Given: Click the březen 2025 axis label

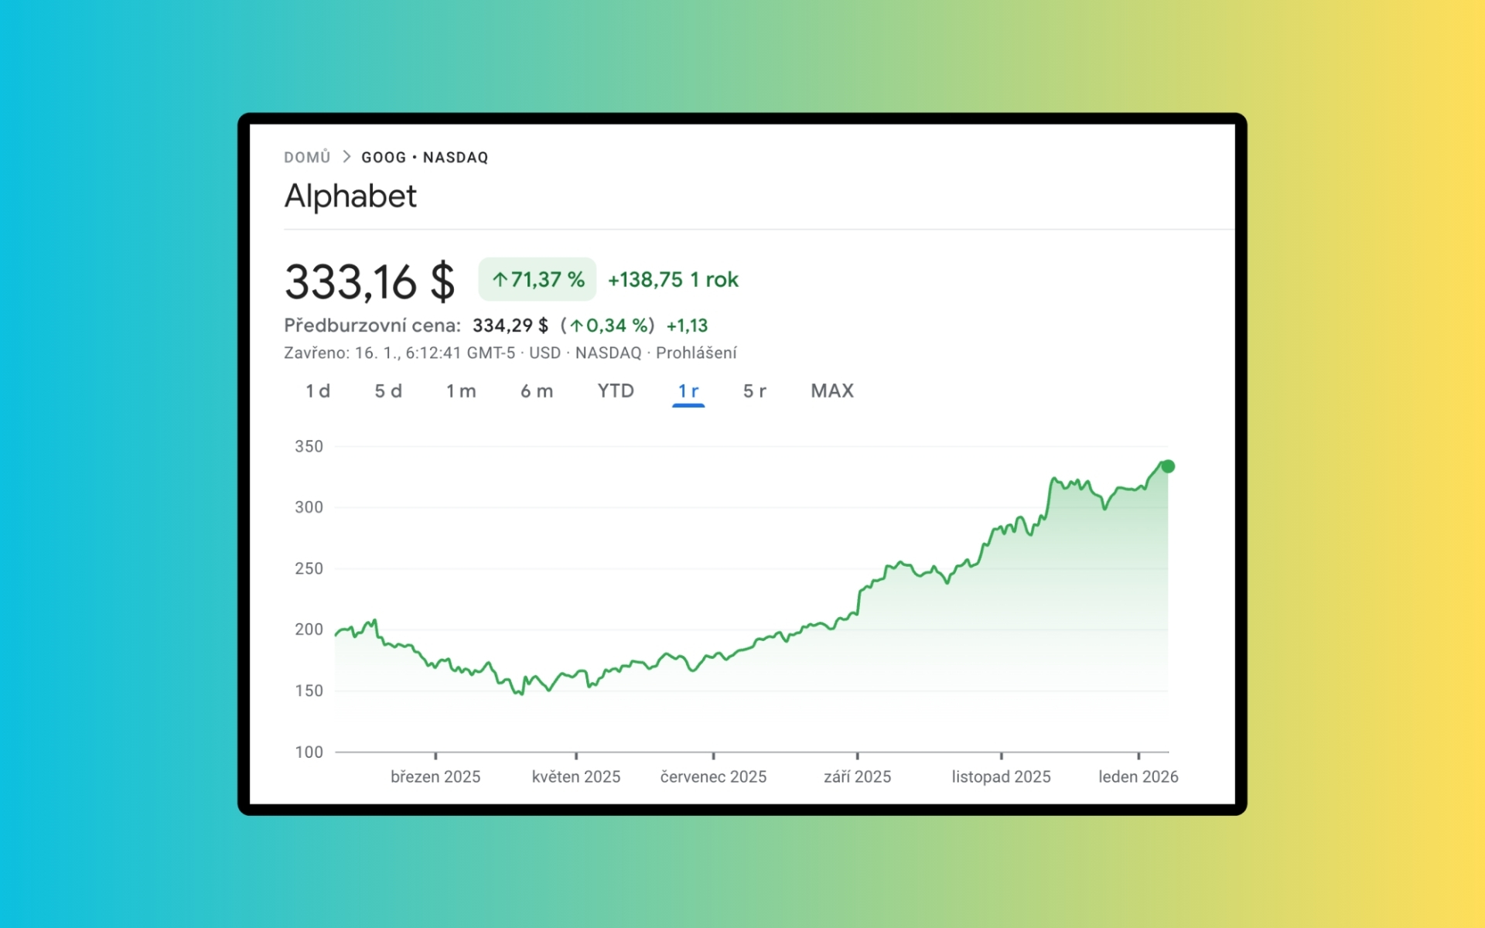Looking at the screenshot, I should (x=435, y=776).
